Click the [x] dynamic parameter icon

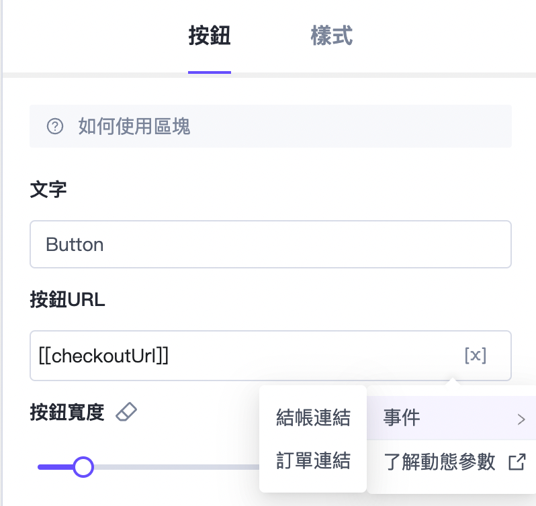click(475, 356)
